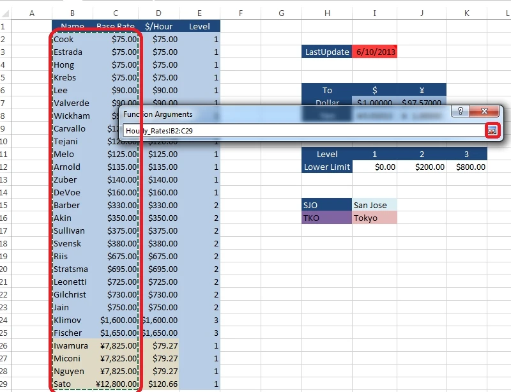
Task: Click the San Jose cell
Action: [374, 205]
